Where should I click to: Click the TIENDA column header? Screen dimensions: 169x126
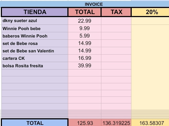coord(35,12)
